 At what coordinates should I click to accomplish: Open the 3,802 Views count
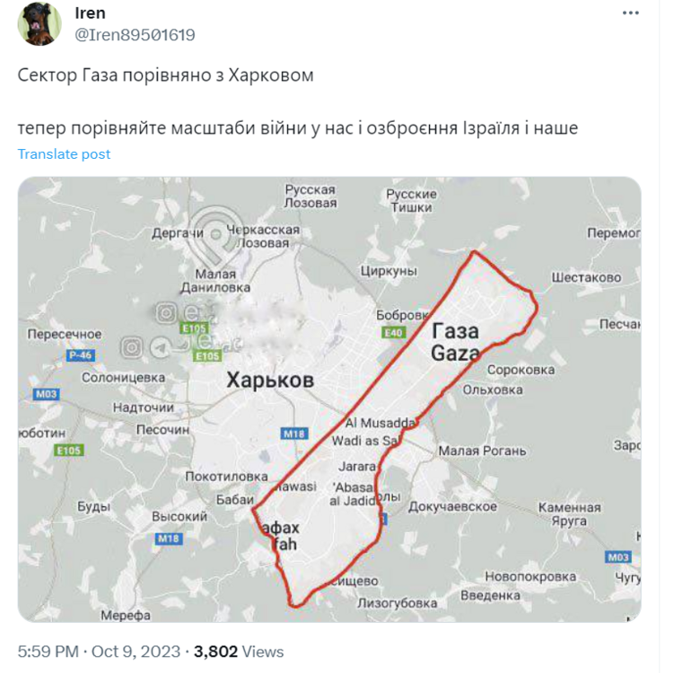click(239, 651)
